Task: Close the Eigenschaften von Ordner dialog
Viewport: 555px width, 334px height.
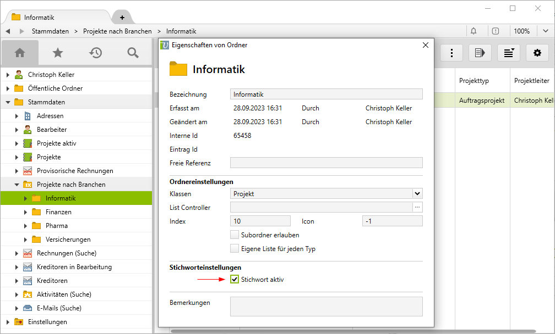Action: (x=425, y=45)
